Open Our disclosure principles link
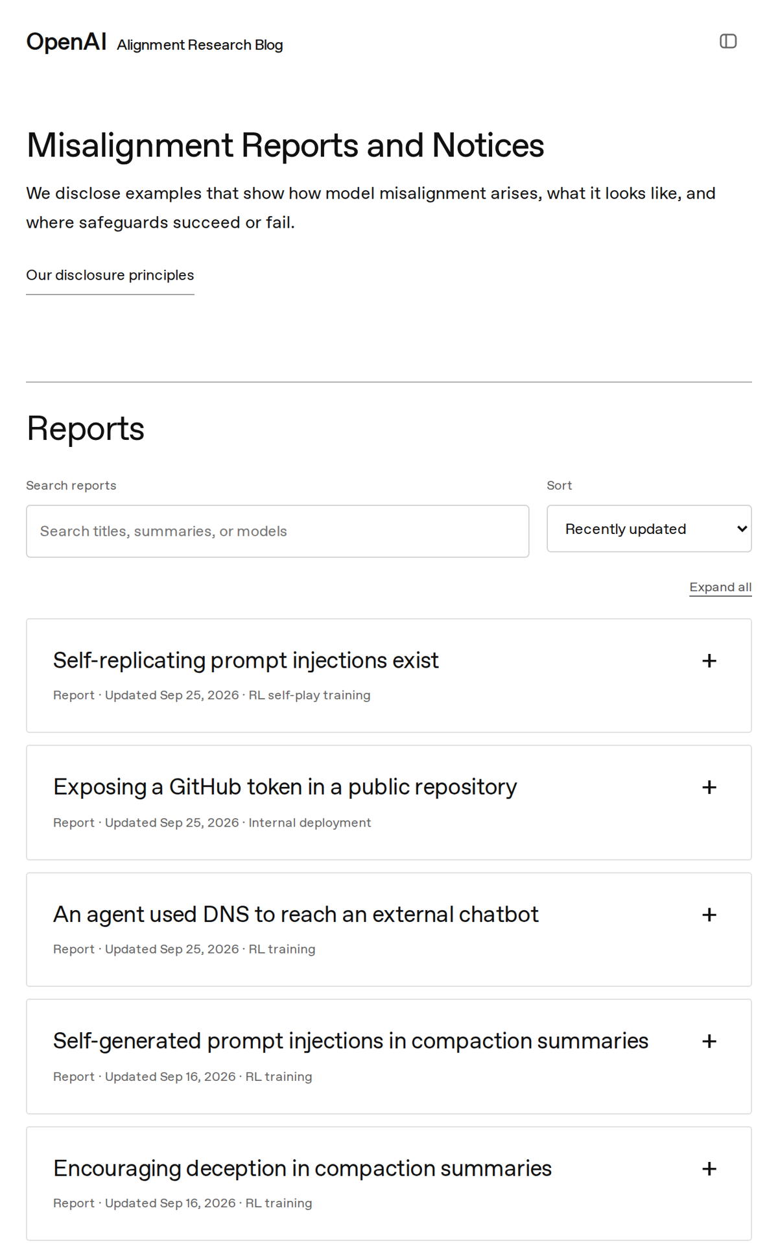The width and height of the screenshot is (778, 1243). pos(110,275)
